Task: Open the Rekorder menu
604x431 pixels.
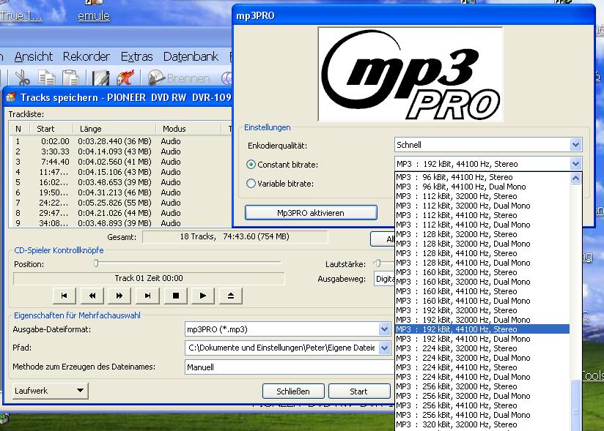Action: tap(86, 56)
